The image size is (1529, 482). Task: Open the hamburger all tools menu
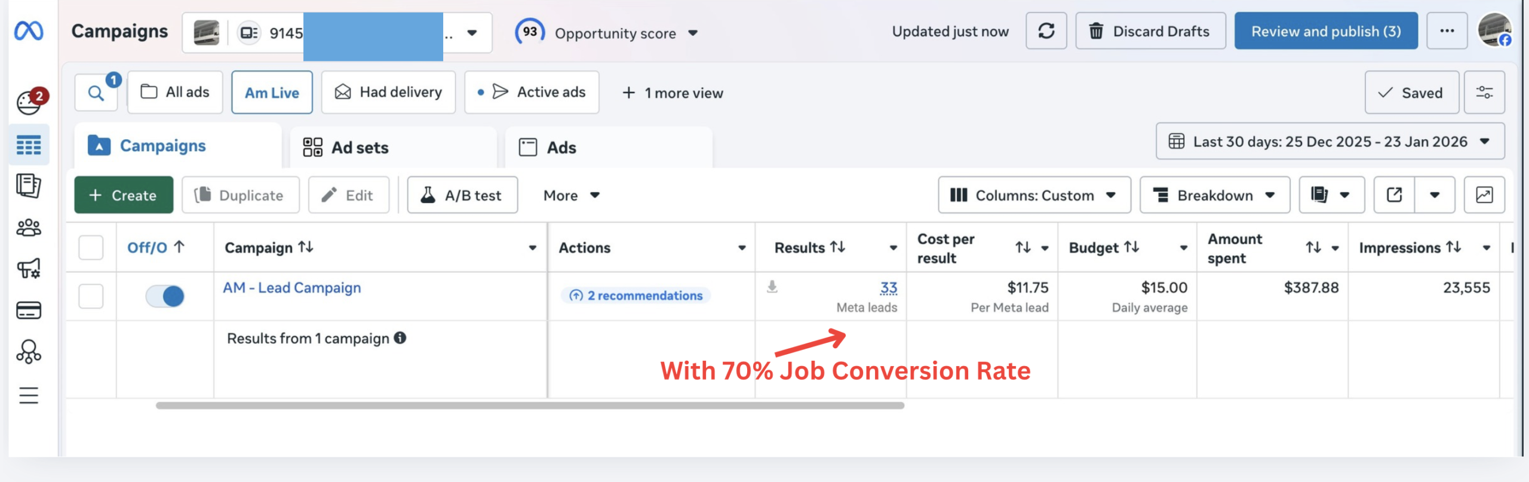(x=29, y=395)
